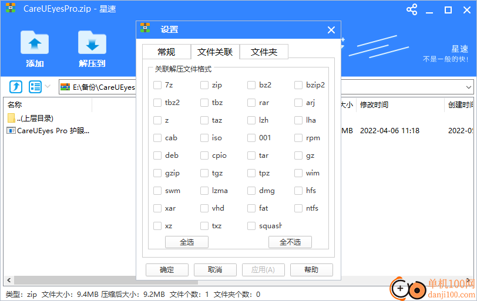The image size is (477, 301).
Task: Select the CareUEyes Pro file entry
Action: (x=48, y=131)
